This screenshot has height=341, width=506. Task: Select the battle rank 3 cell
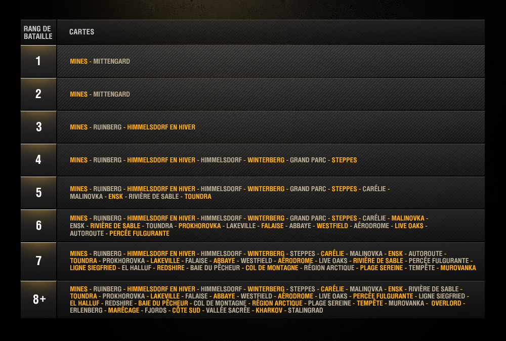(x=38, y=127)
